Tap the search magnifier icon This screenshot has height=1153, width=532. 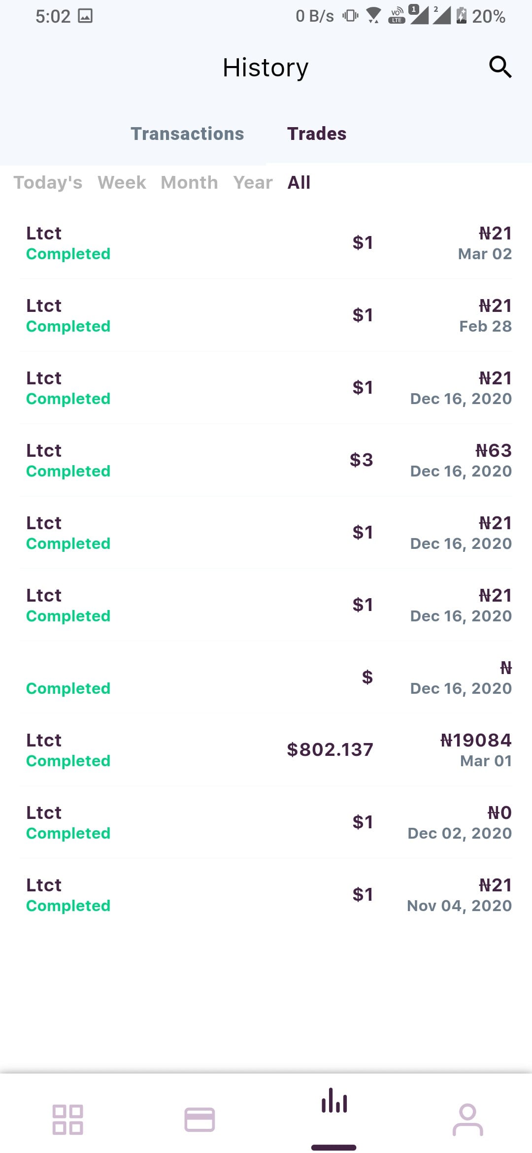tap(500, 67)
